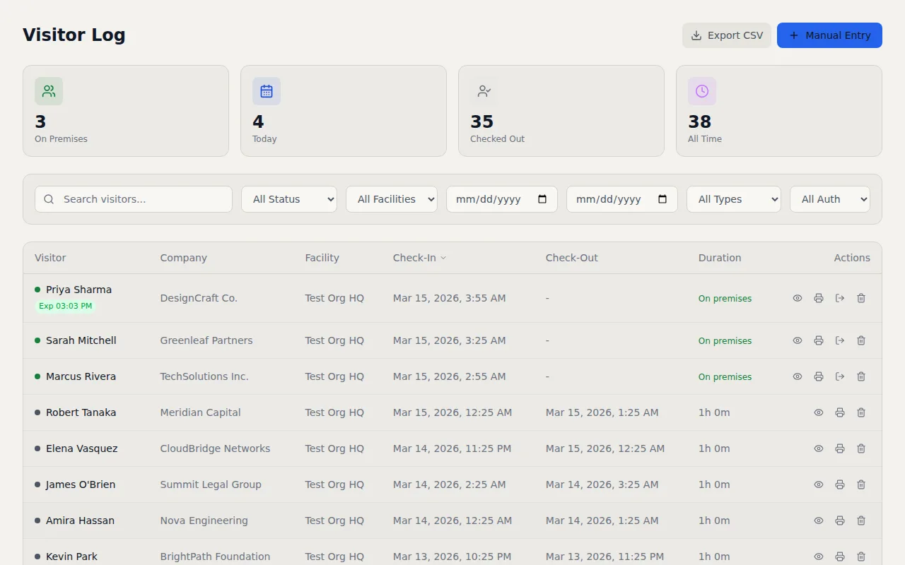
Task: Check out Marcus Rivera using the logout icon
Action: click(840, 376)
